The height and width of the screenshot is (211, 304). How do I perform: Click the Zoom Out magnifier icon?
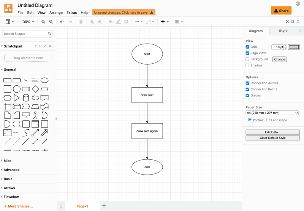pyautogui.click(x=51, y=22)
